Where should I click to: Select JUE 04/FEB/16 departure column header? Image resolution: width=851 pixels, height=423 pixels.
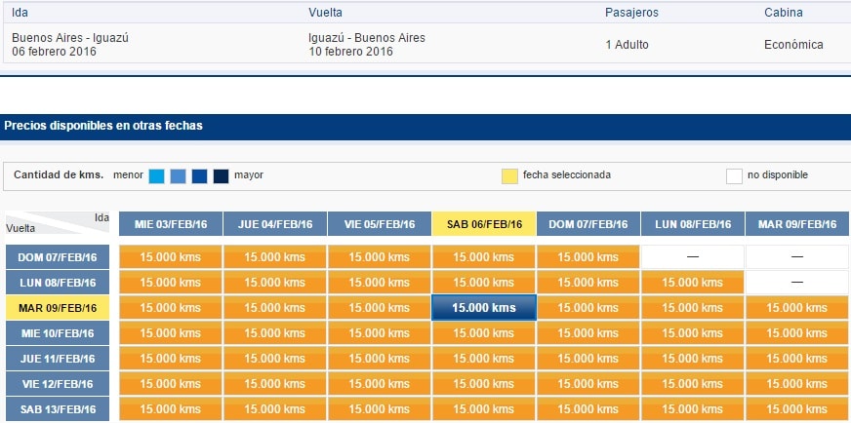275,224
